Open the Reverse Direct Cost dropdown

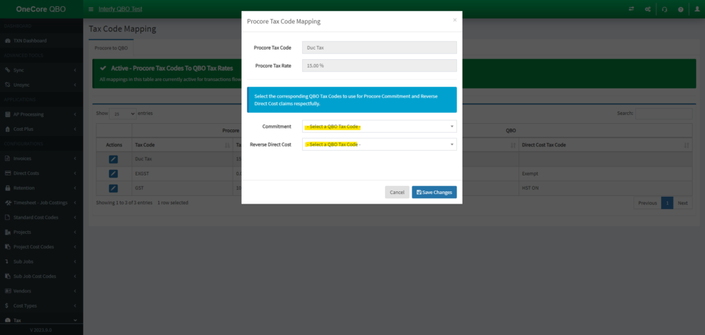(379, 144)
